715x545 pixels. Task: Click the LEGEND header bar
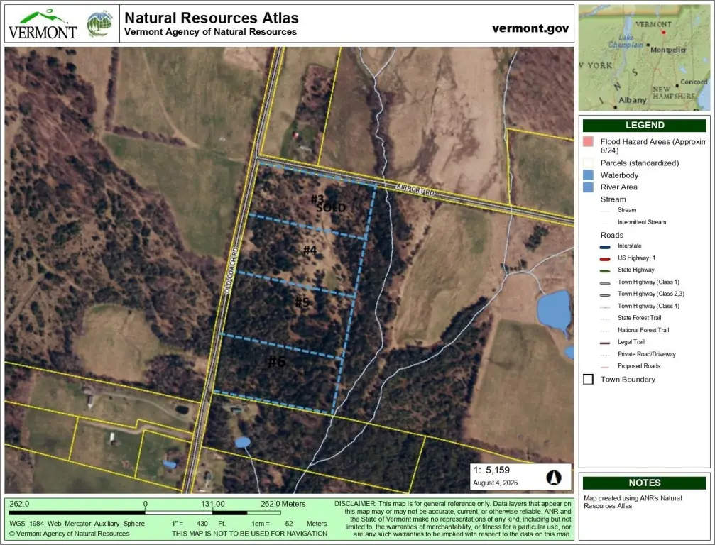[x=645, y=126]
